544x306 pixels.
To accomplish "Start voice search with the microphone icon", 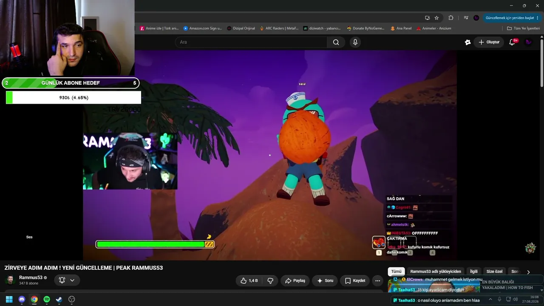I will (355, 42).
